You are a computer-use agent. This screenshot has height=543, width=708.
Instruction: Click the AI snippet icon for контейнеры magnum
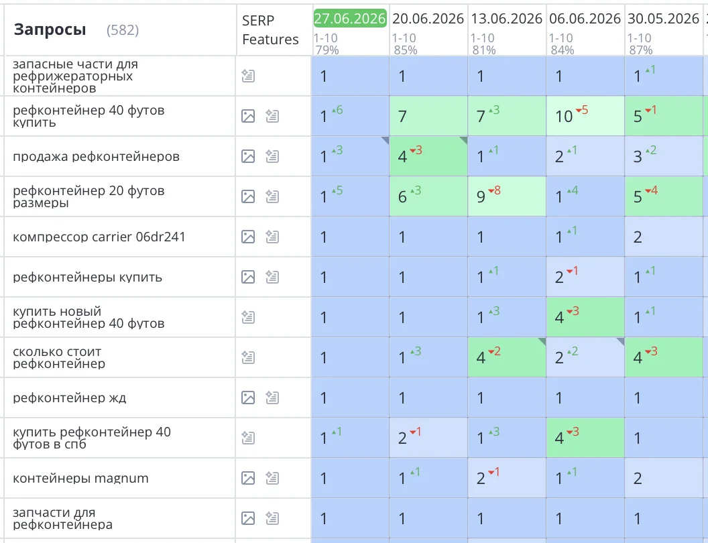tap(272, 477)
